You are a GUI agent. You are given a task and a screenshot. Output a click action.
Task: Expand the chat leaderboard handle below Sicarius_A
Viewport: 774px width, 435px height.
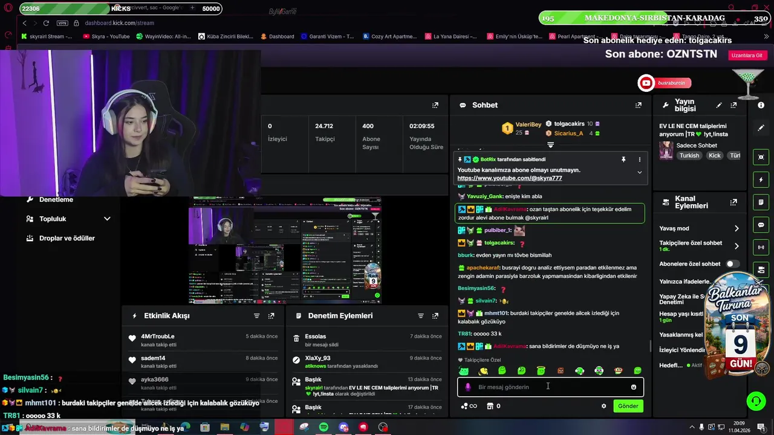pyautogui.click(x=550, y=145)
